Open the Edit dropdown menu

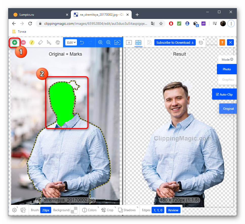tap(71, 42)
